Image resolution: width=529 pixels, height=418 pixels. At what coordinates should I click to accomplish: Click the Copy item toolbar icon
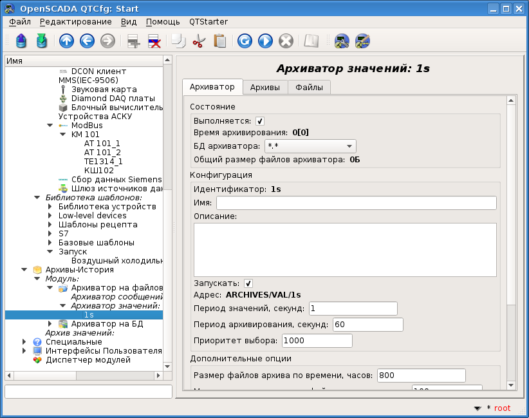(178, 41)
